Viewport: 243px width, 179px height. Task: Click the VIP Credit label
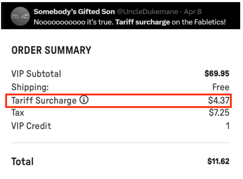[31, 126]
